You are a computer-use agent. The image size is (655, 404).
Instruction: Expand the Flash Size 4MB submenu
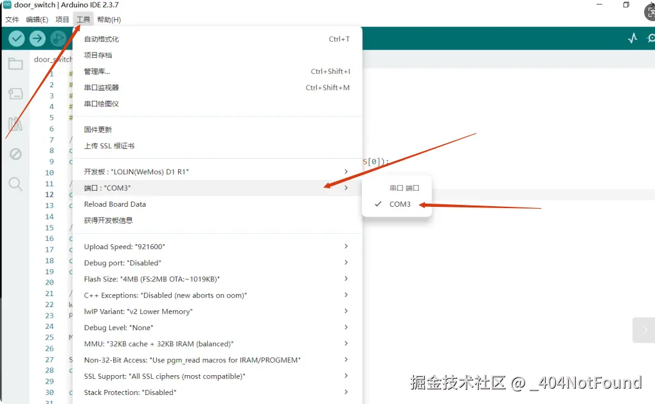click(217, 279)
